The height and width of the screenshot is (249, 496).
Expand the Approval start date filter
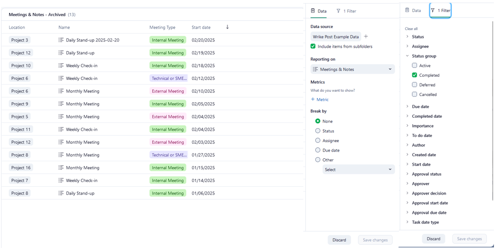(x=407, y=203)
